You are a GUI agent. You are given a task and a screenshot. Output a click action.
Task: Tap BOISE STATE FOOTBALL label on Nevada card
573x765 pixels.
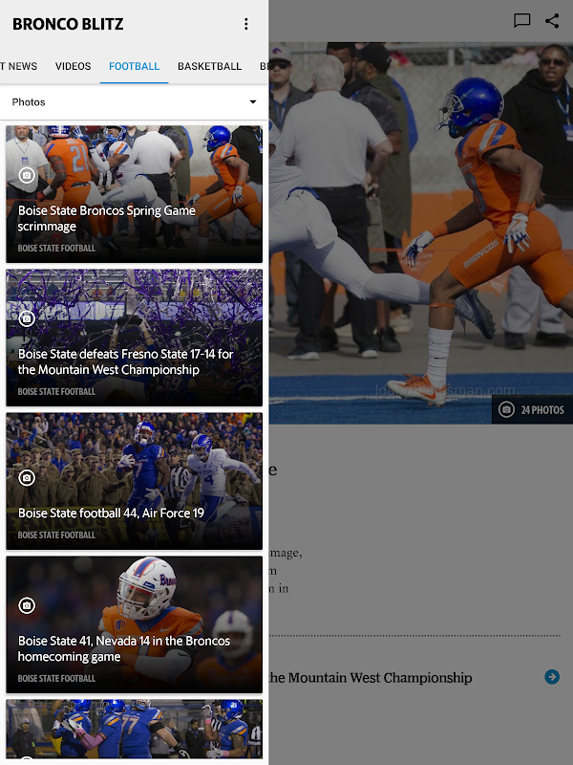pyautogui.click(x=56, y=678)
